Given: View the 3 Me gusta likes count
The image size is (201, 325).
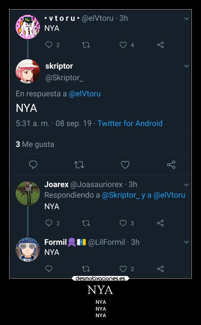Looking at the screenshot, I should pyautogui.click(x=35, y=144).
